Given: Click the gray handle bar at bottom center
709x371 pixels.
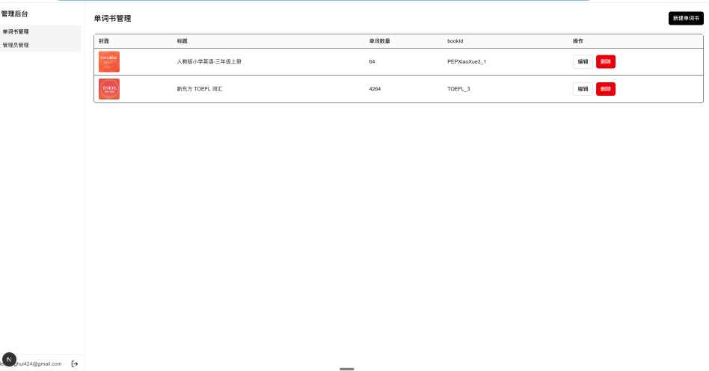Looking at the screenshot, I should coord(347,369).
